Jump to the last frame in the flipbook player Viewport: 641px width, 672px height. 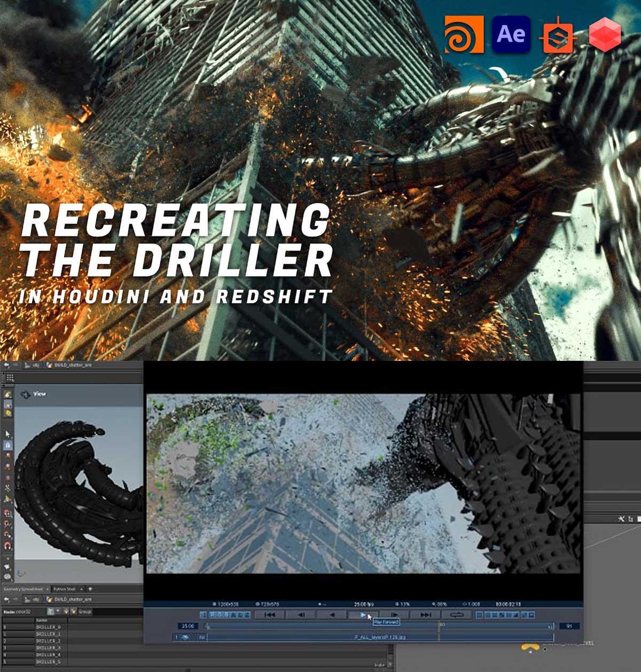425,615
